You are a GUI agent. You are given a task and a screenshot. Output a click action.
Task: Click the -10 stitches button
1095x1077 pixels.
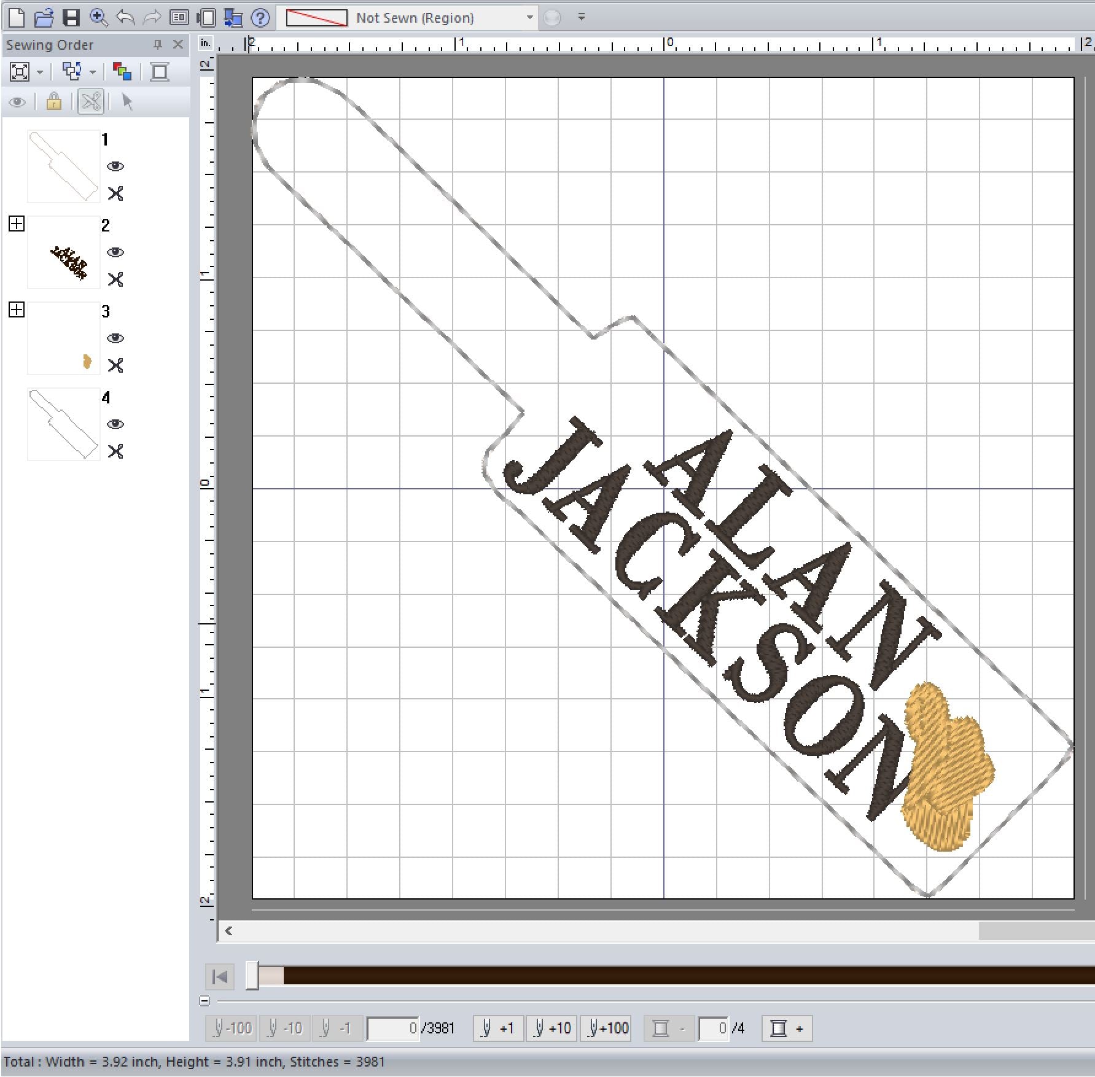pyautogui.click(x=285, y=1028)
